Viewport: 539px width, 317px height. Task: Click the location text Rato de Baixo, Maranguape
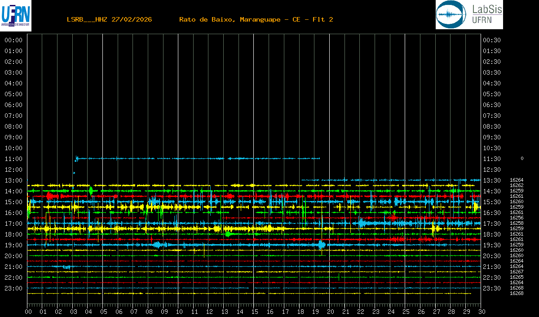(x=230, y=19)
